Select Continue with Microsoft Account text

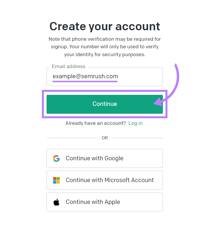coord(110,180)
